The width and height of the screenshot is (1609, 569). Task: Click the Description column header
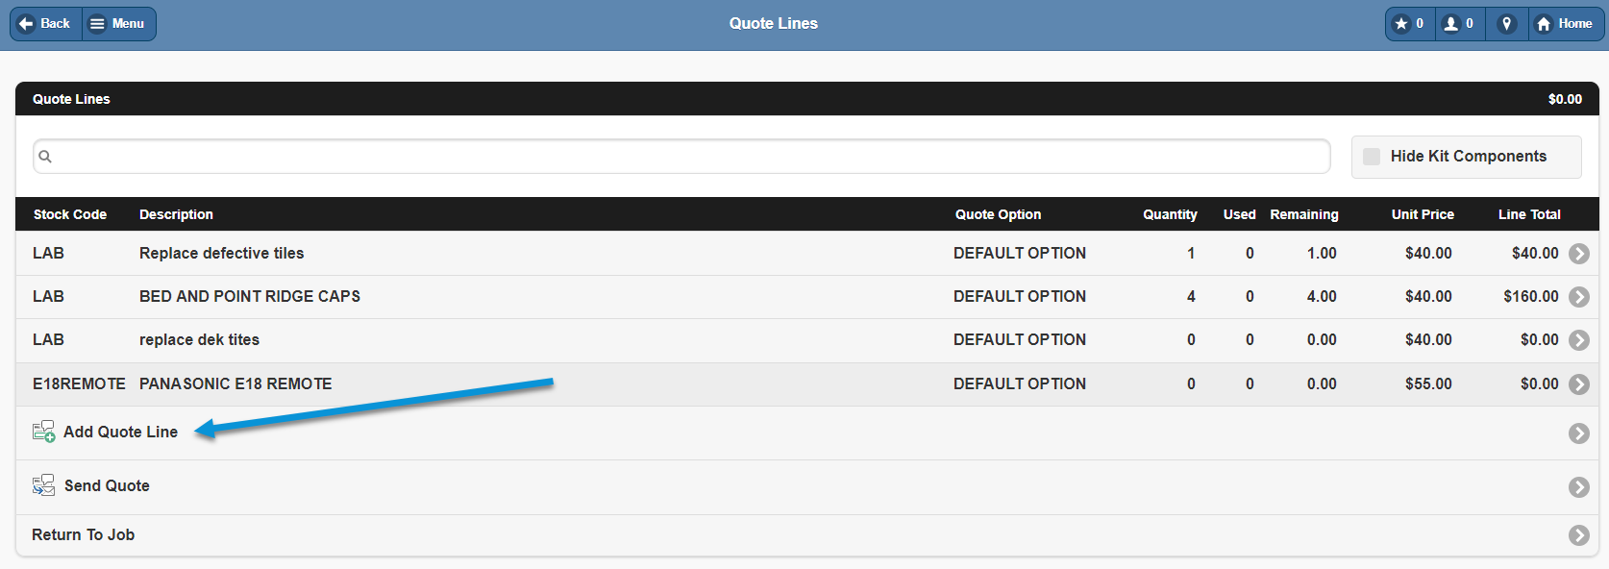pos(176,214)
